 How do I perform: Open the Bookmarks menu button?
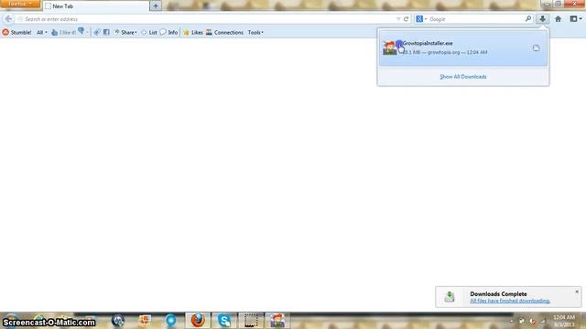(576, 19)
